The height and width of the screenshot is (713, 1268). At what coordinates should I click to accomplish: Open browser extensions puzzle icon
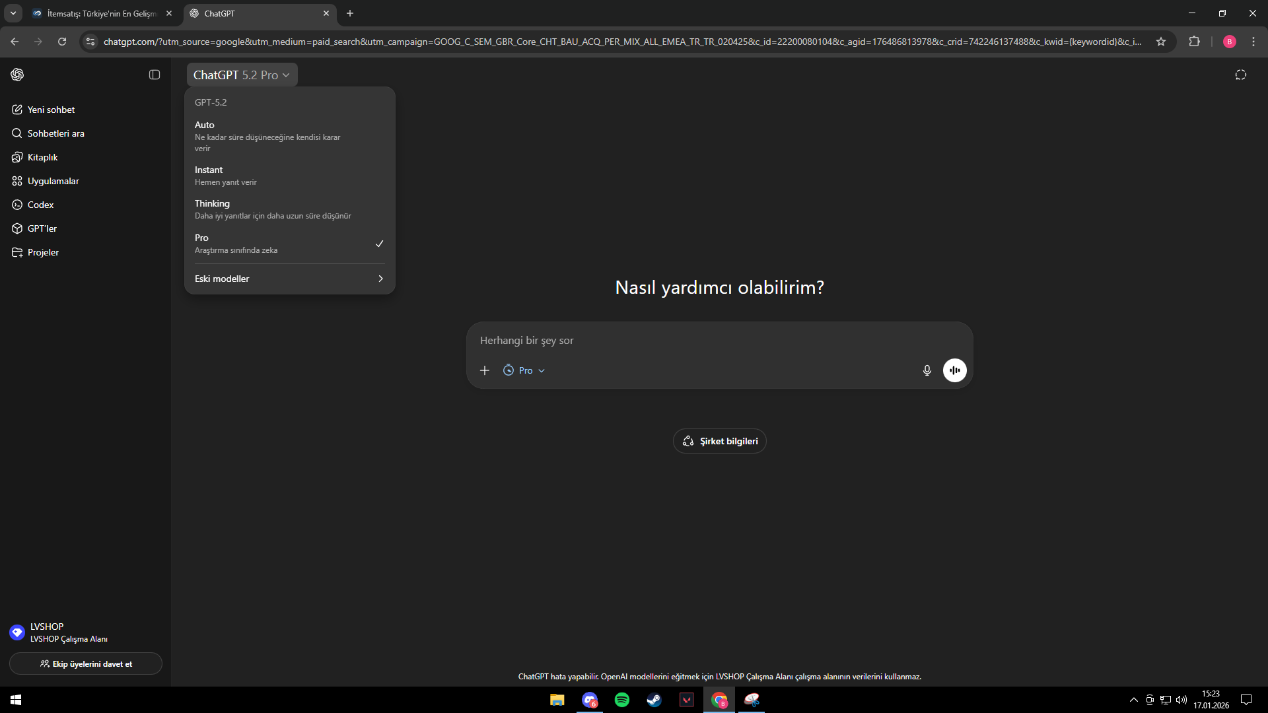tap(1195, 42)
